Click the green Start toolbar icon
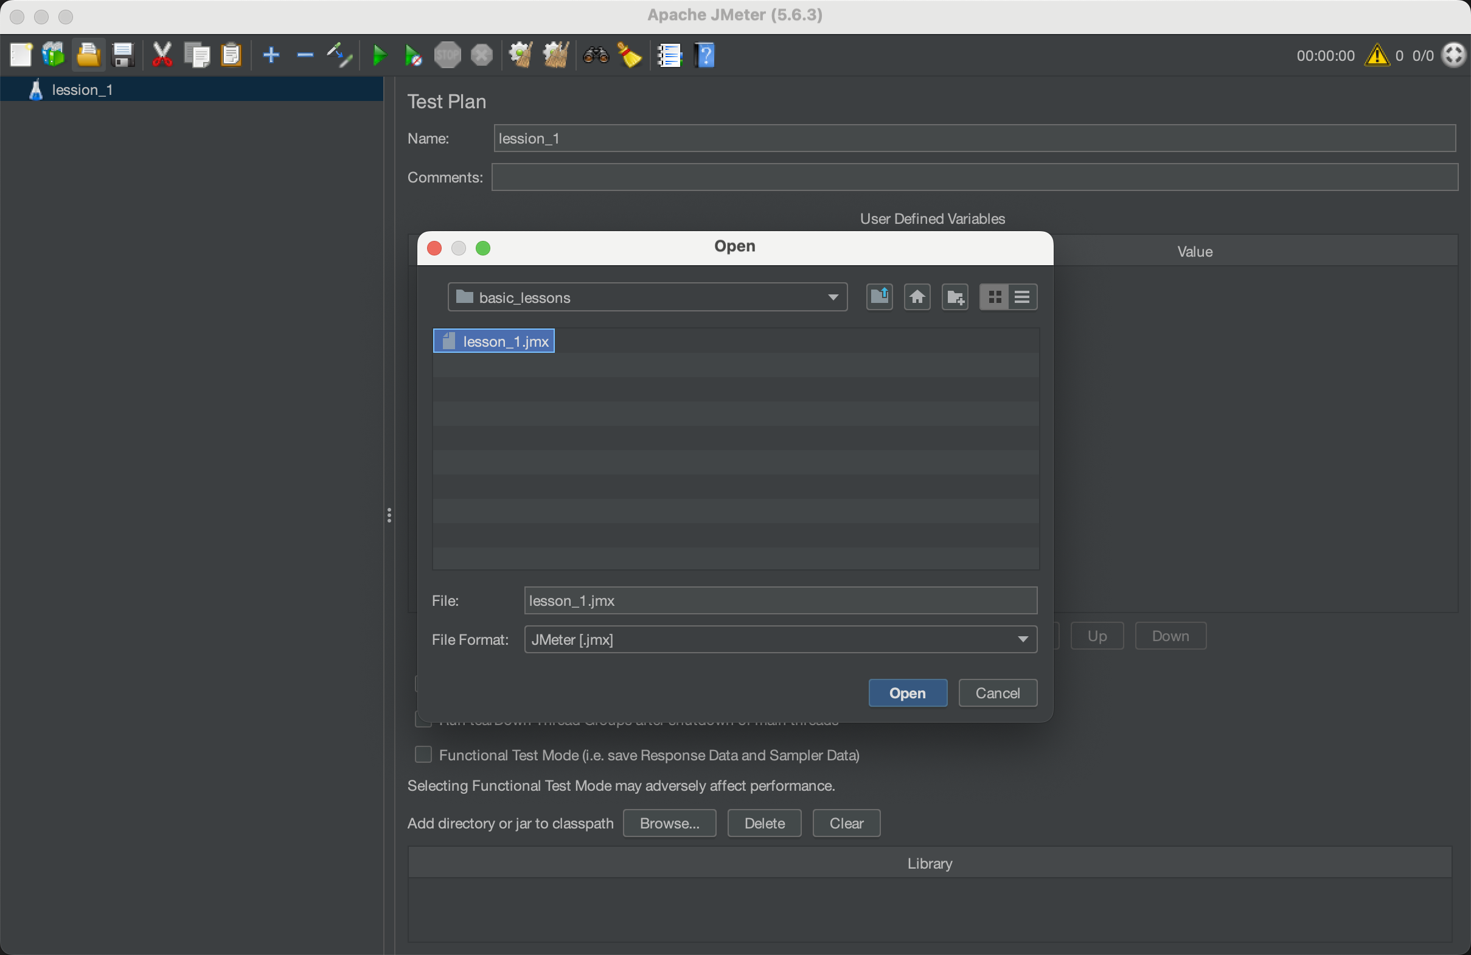 [x=380, y=55]
